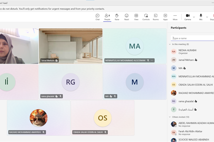Toggle the Camera on or off

(188, 17)
